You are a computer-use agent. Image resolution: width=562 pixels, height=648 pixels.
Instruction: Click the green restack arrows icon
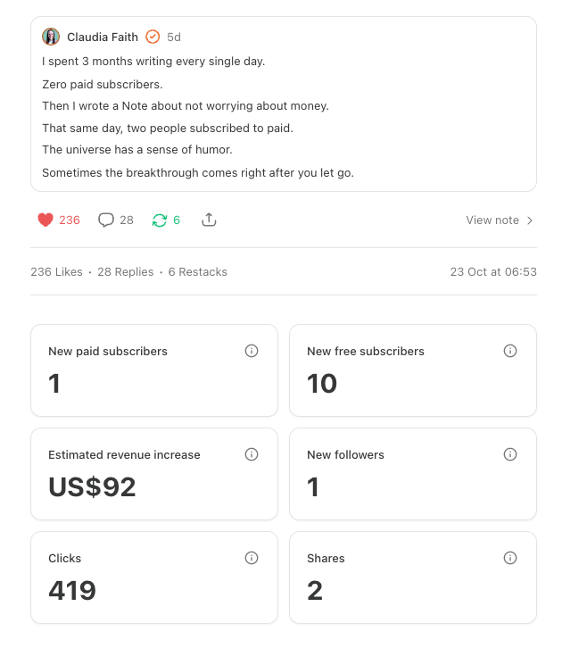point(160,220)
